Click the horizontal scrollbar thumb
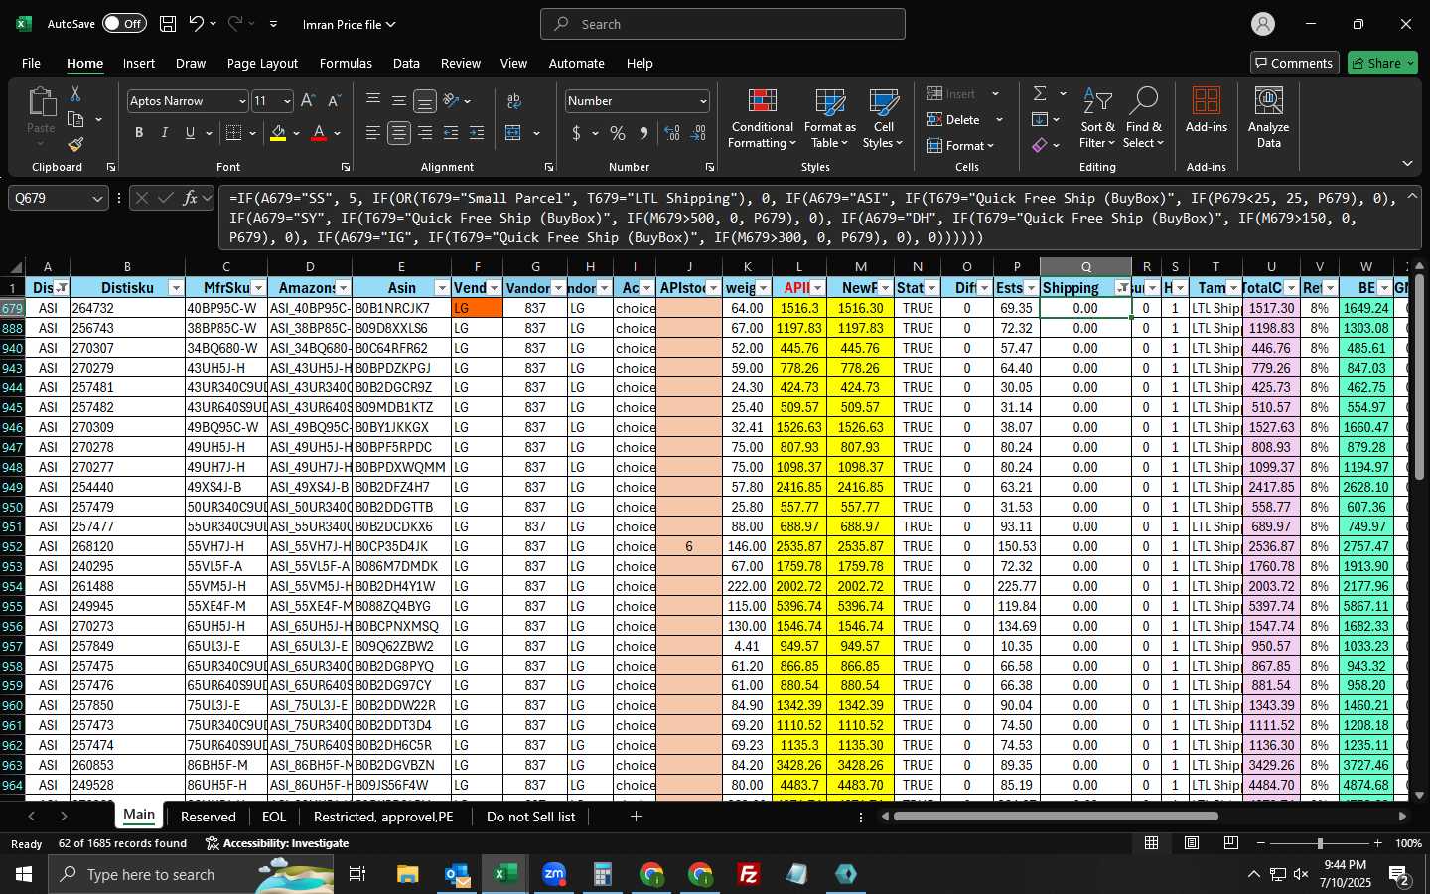Image resolution: width=1430 pixels, height=894 pixels. 1056,817
